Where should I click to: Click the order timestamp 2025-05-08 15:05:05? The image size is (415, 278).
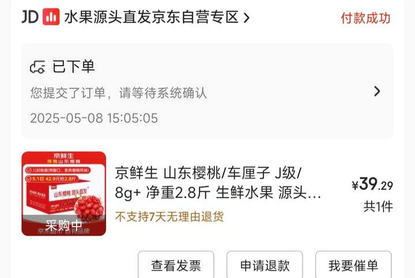click(94, 118)
